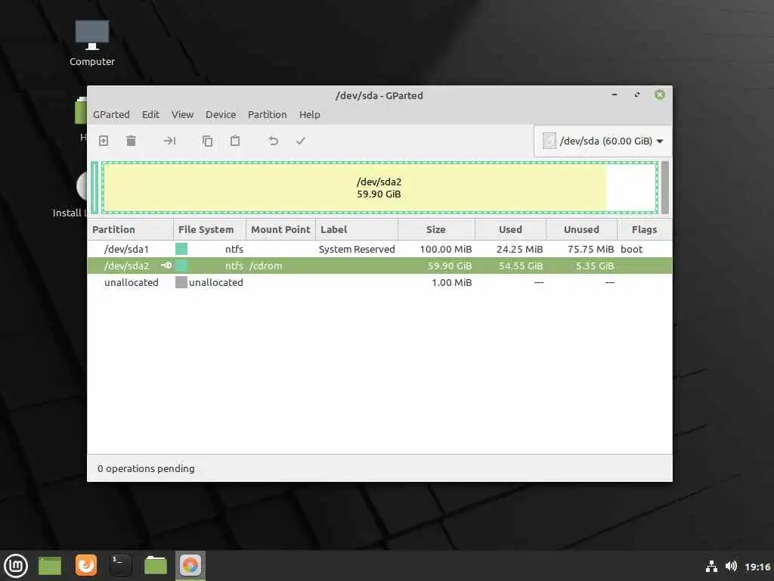Click the Mount Point column header

(280, 229)
